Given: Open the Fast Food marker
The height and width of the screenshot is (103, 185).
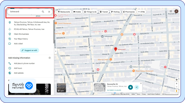Looking at the screenshot, I should pos(63,33).
